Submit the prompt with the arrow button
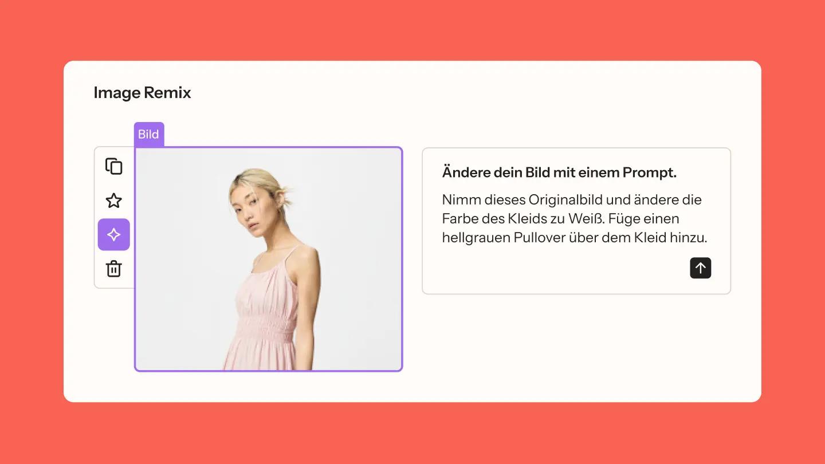Screen dimensions: 825x464 [700, 268]
